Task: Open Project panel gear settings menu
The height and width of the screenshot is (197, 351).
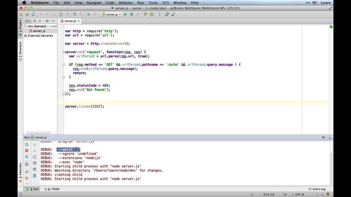Action: pyautogui.click(x=47, y=21)
